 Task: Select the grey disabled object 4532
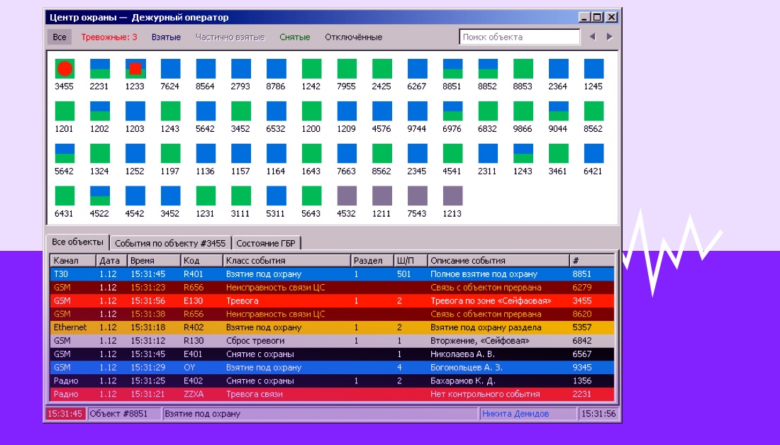pyautogui.click(x=347, y=196)
